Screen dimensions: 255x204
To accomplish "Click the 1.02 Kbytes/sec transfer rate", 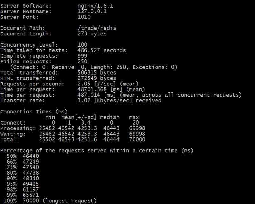I will click(x=84, y=101).
